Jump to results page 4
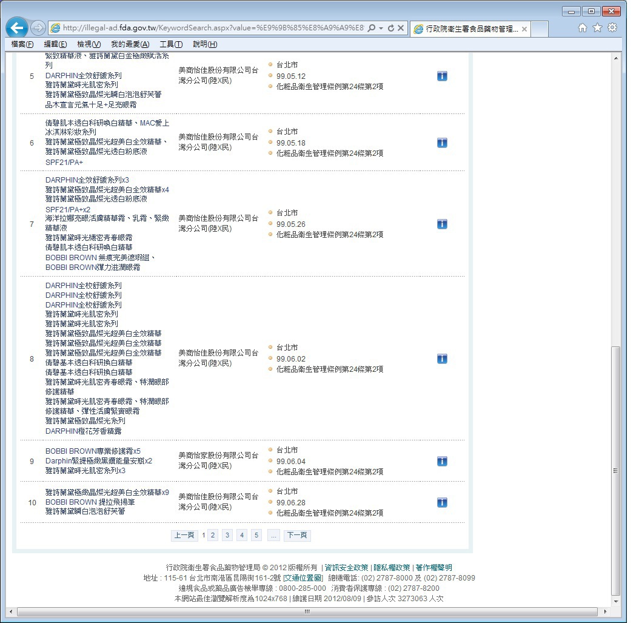The height and width of the screenshot is (623, 639). 242,535
